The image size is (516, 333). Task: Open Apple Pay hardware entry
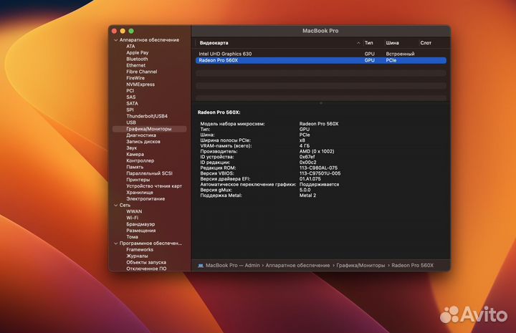coord(138,52)
